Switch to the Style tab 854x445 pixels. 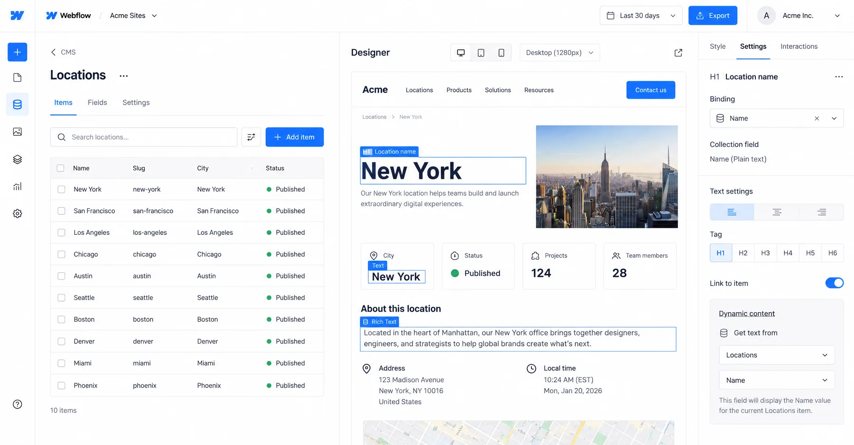(717, 46)
